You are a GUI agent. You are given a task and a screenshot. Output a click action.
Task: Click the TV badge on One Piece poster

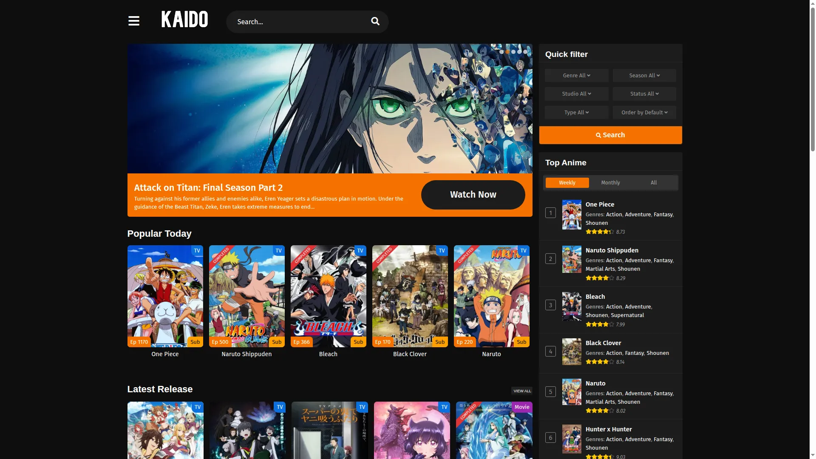click(197, 251)
